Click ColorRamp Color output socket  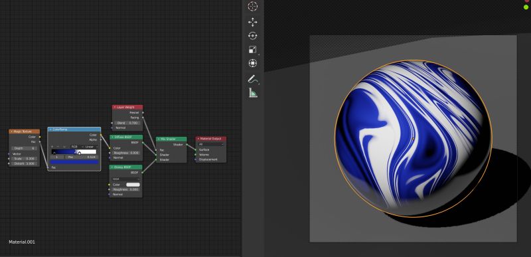click(x=101, y=135)
